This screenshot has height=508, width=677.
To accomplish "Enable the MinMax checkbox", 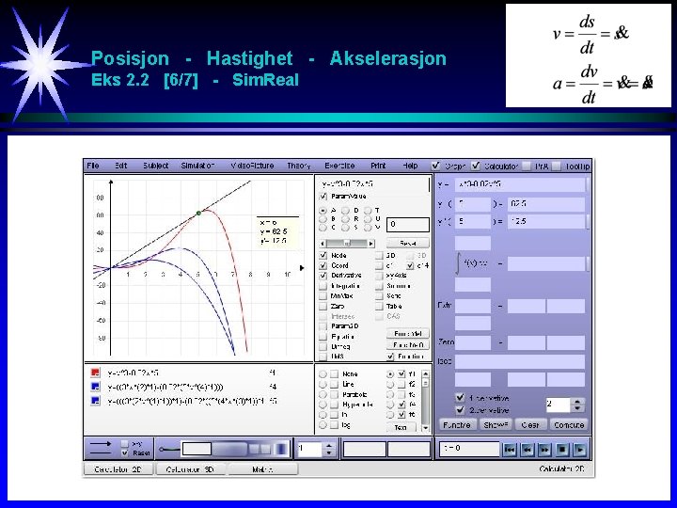I will click(323, 296).
